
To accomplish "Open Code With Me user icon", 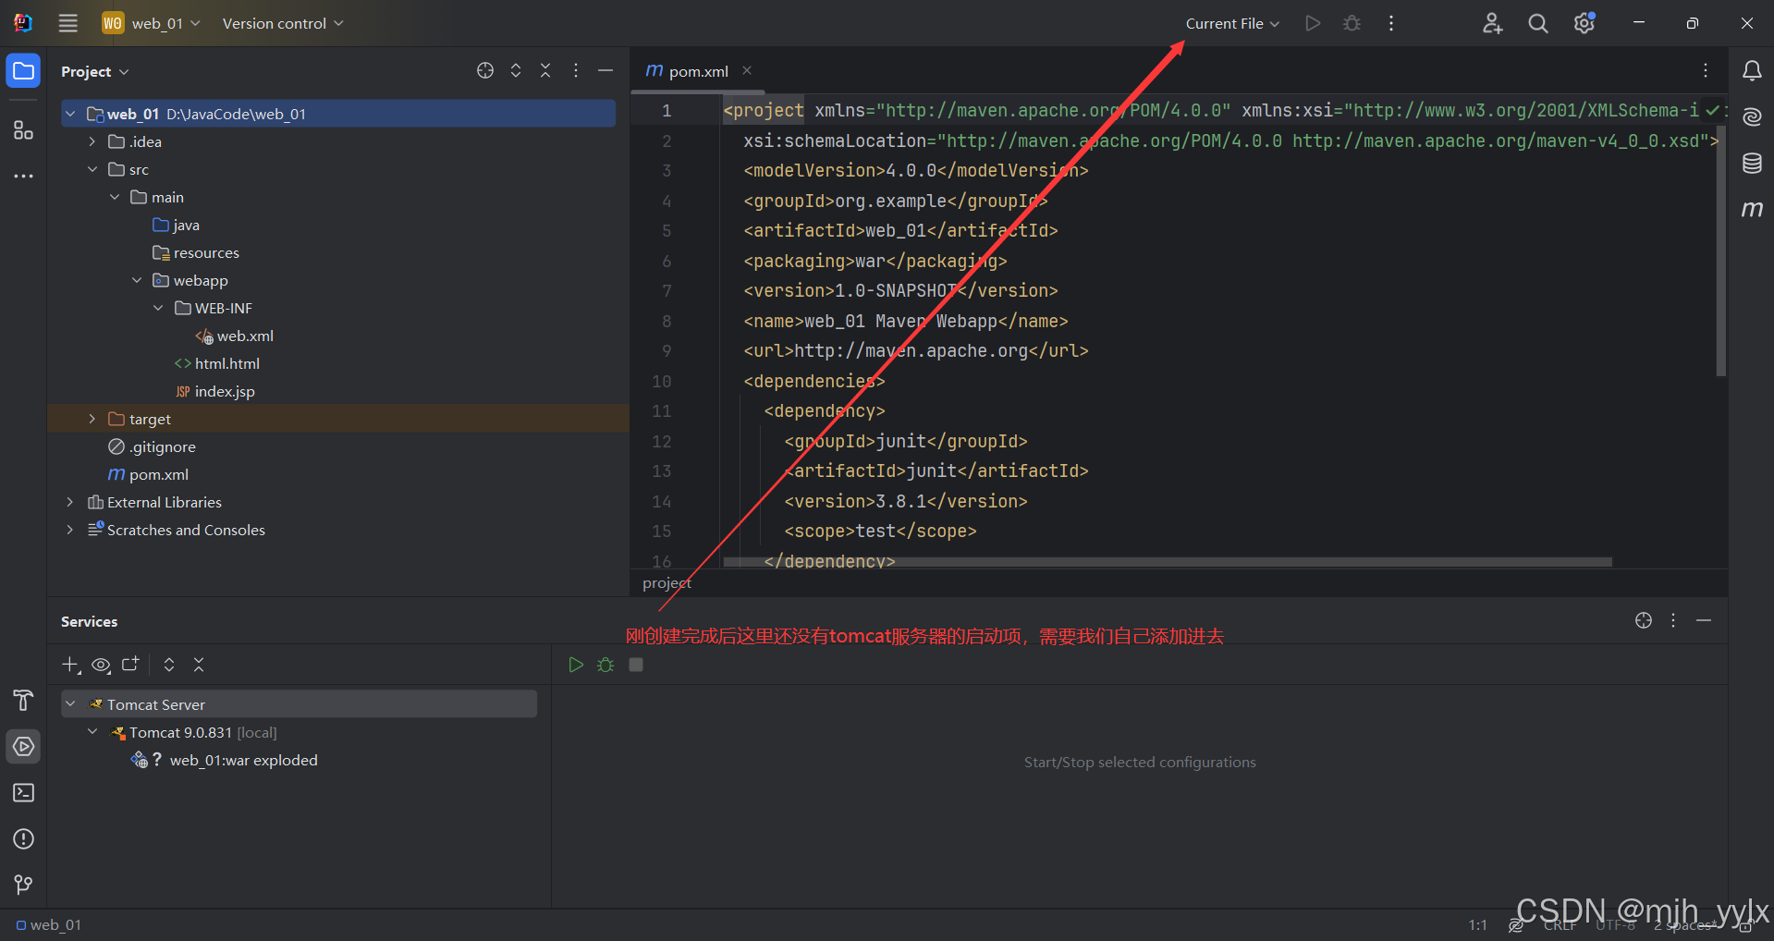I will pyautogui.click(x=1492, y=23).
